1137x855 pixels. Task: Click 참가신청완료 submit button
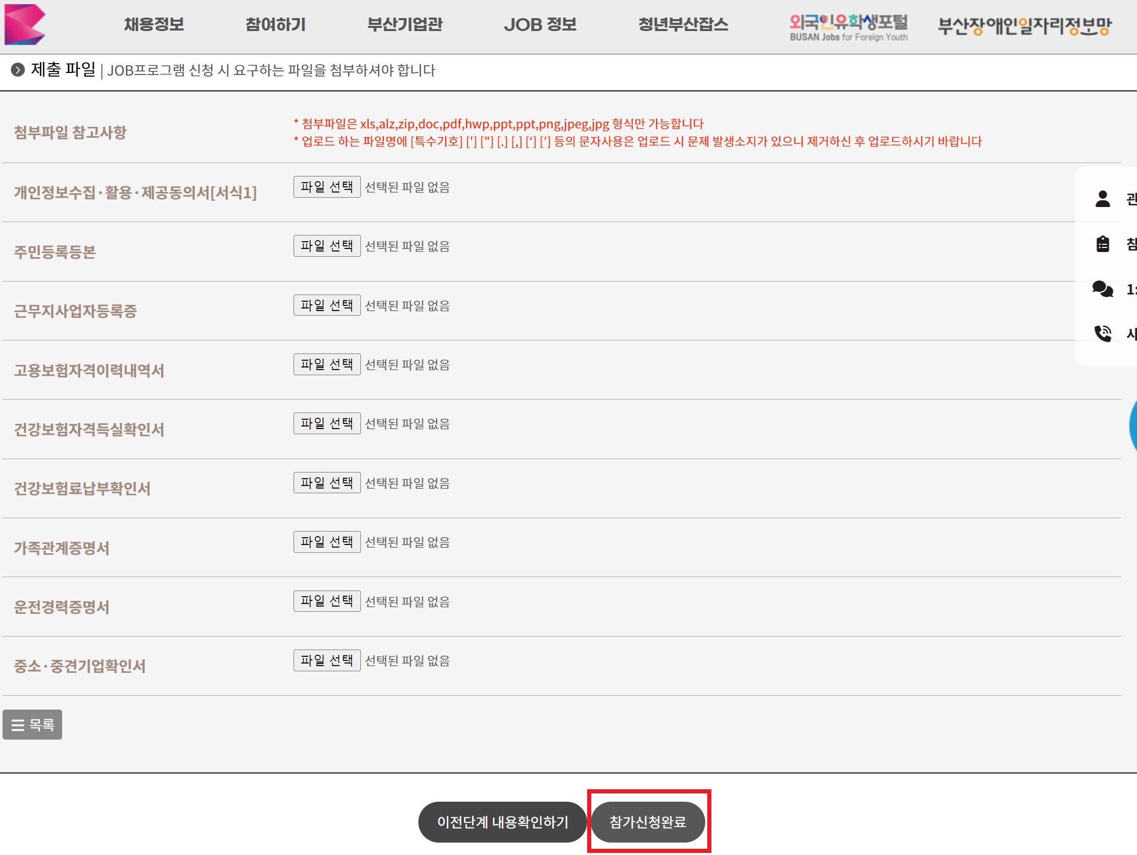[648, 822]
